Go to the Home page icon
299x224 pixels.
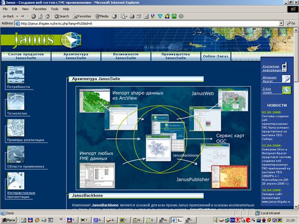click(x=48, y=16)
